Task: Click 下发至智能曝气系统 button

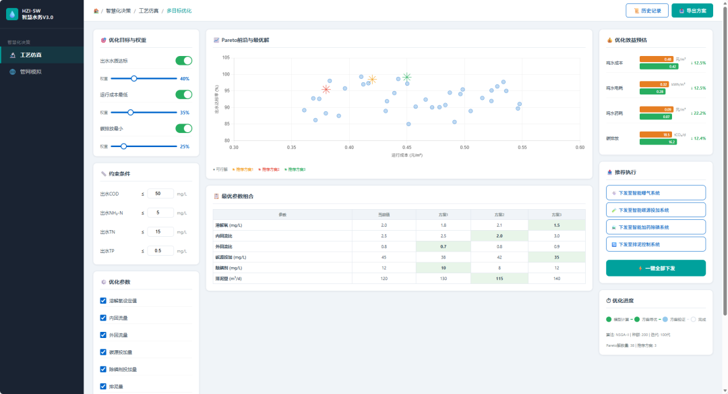Action: point(656,193)
